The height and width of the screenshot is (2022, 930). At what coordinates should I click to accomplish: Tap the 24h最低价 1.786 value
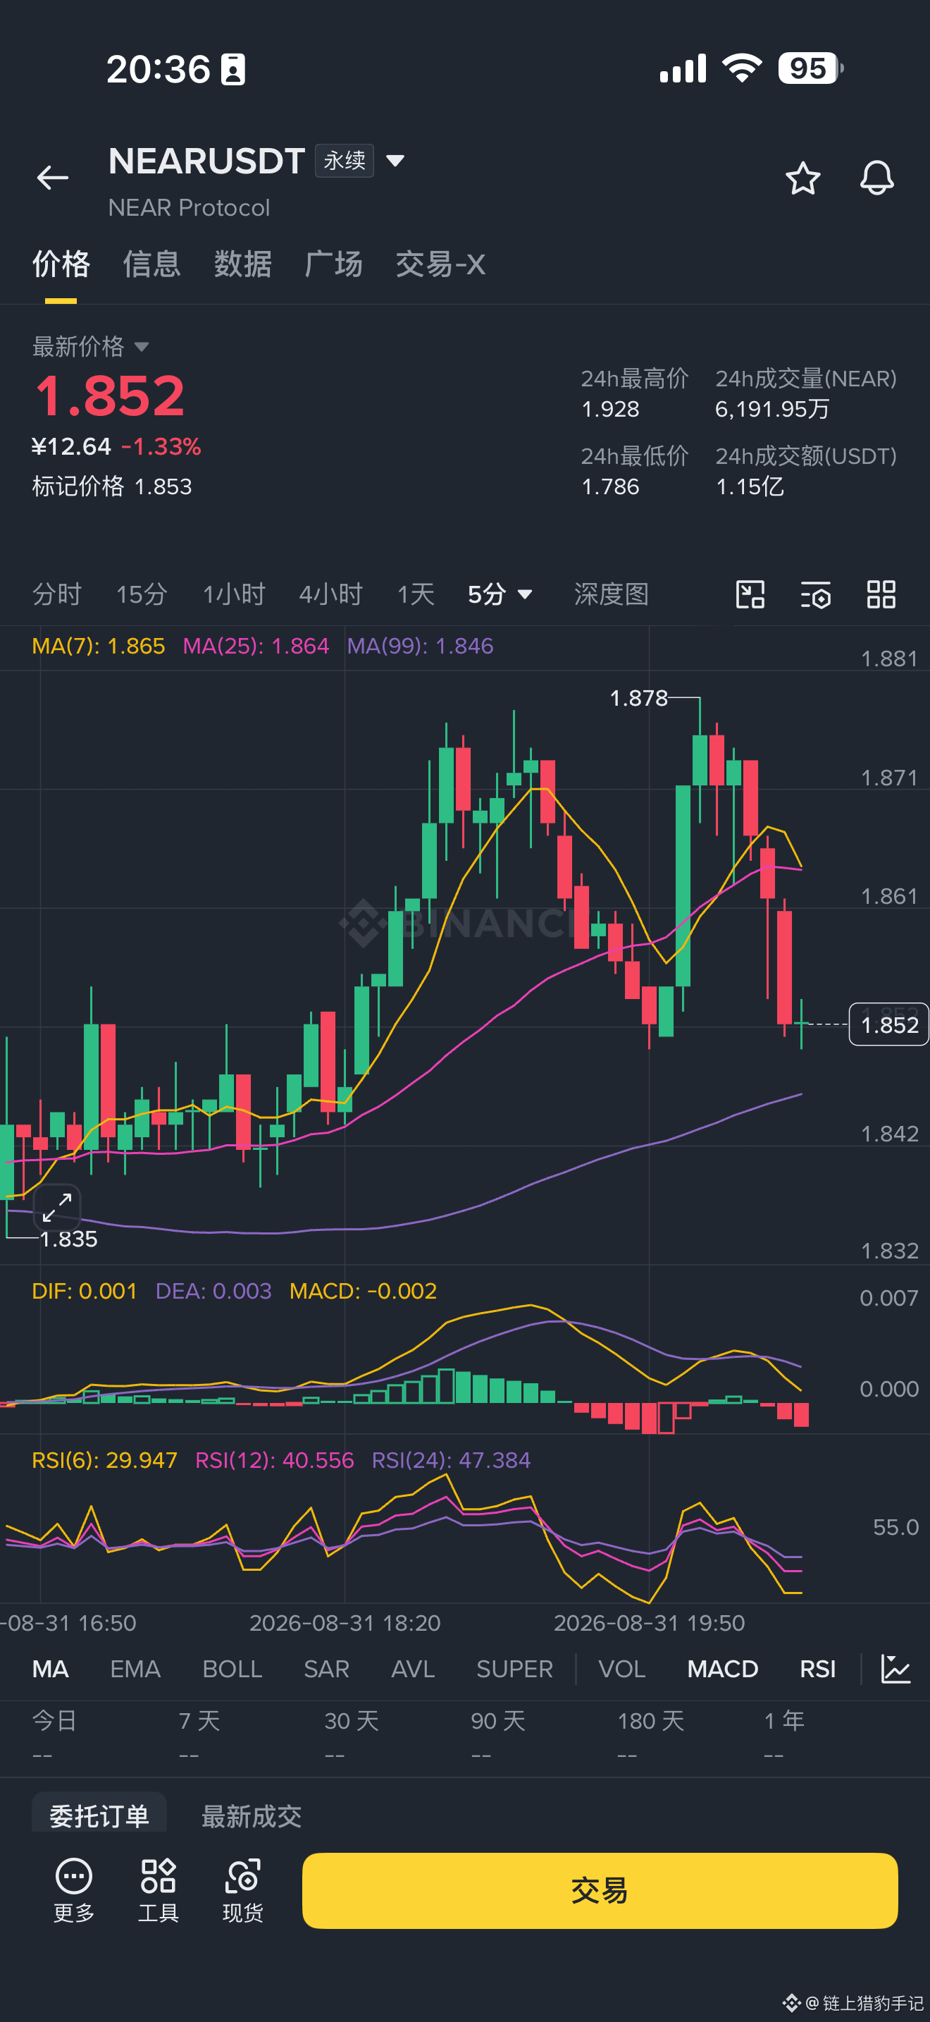[x=610, y=486]
